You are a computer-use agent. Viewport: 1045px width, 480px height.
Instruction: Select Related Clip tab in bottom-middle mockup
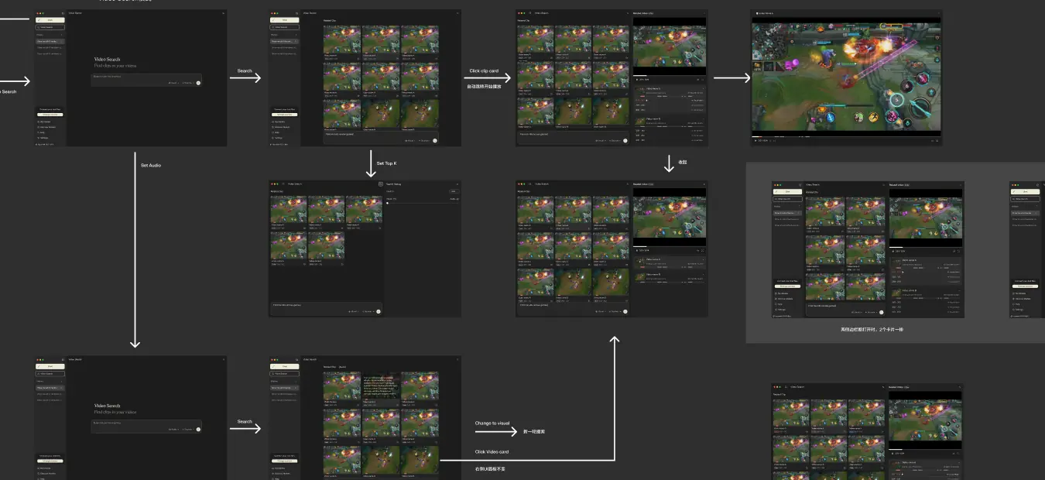tap(330, 367)
